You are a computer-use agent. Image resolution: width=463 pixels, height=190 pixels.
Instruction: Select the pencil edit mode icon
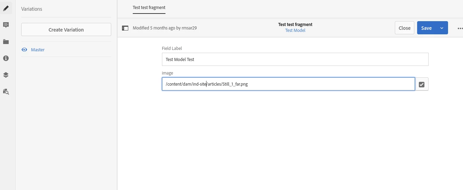[x=6, y=8]
